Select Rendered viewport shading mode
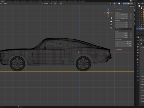 click(132, 4)
